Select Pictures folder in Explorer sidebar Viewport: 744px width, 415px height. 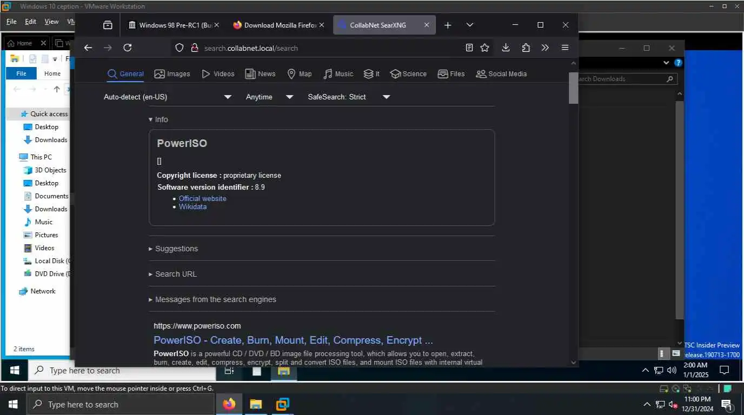click(41, 235)
